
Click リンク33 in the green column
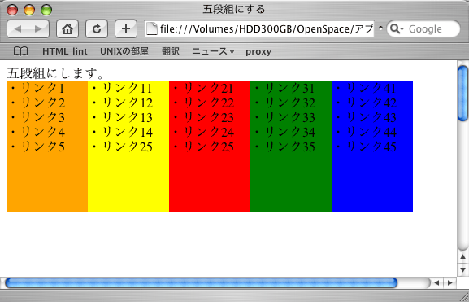[x=290, y=117]
